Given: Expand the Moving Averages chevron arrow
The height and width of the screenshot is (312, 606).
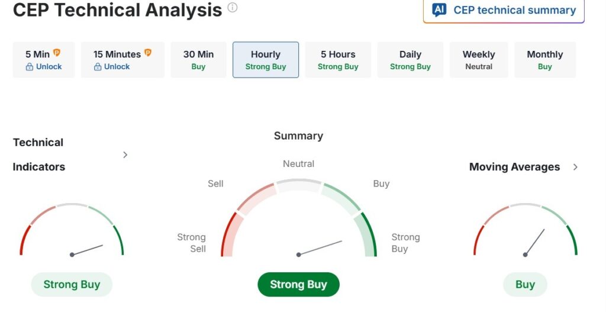Looking at the screenshot, I should coord(575,167).
